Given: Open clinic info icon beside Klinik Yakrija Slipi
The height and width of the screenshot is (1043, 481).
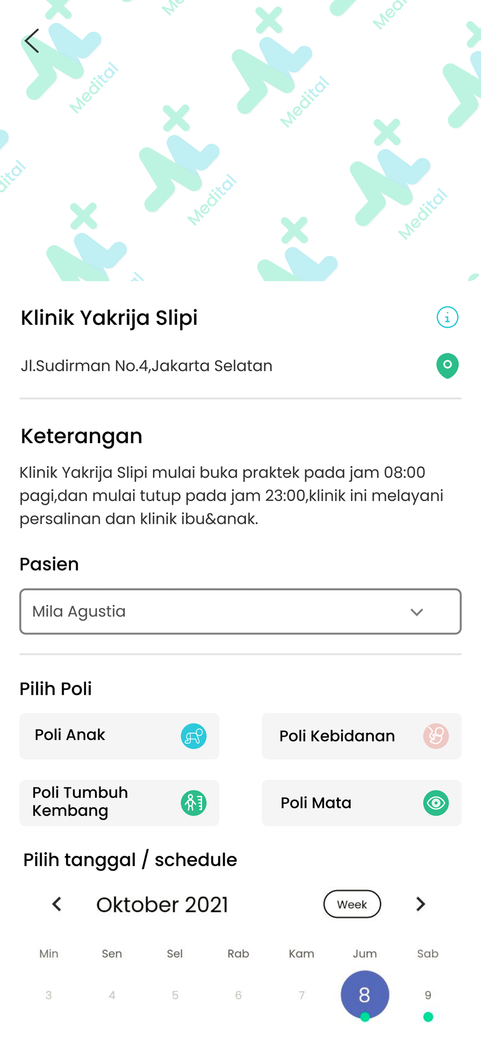Looking at the screenshot, I should (x=447, y=317).
